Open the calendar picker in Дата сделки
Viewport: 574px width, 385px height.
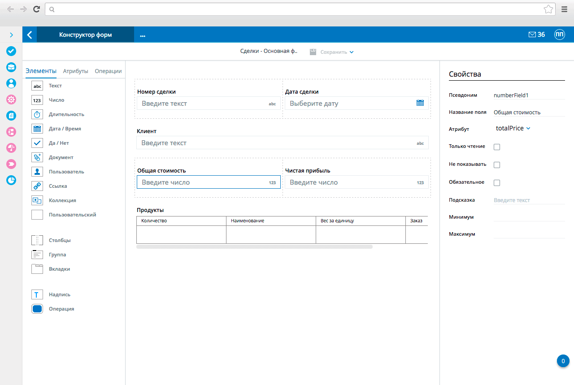pyautogui.click(x=420, y=103)
